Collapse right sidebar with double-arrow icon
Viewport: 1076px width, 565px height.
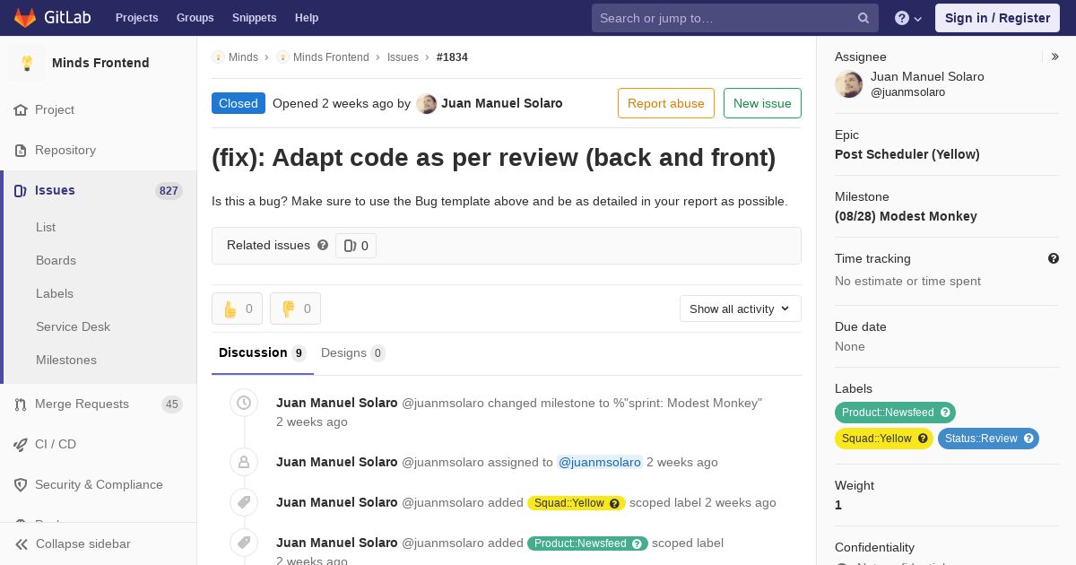click(x=1055, y=56)
